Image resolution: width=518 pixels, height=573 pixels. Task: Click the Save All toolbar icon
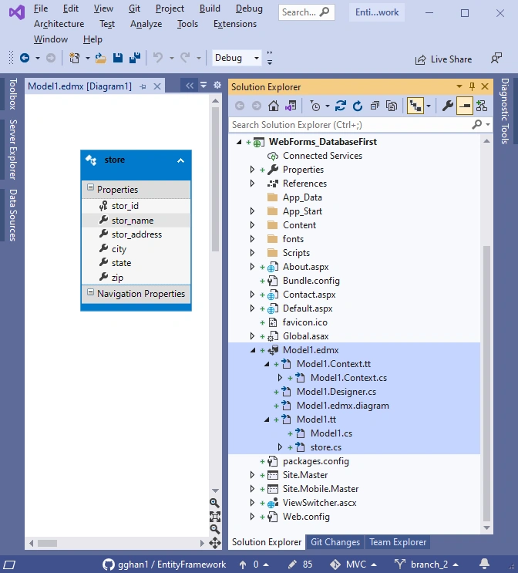coord(135,58)
